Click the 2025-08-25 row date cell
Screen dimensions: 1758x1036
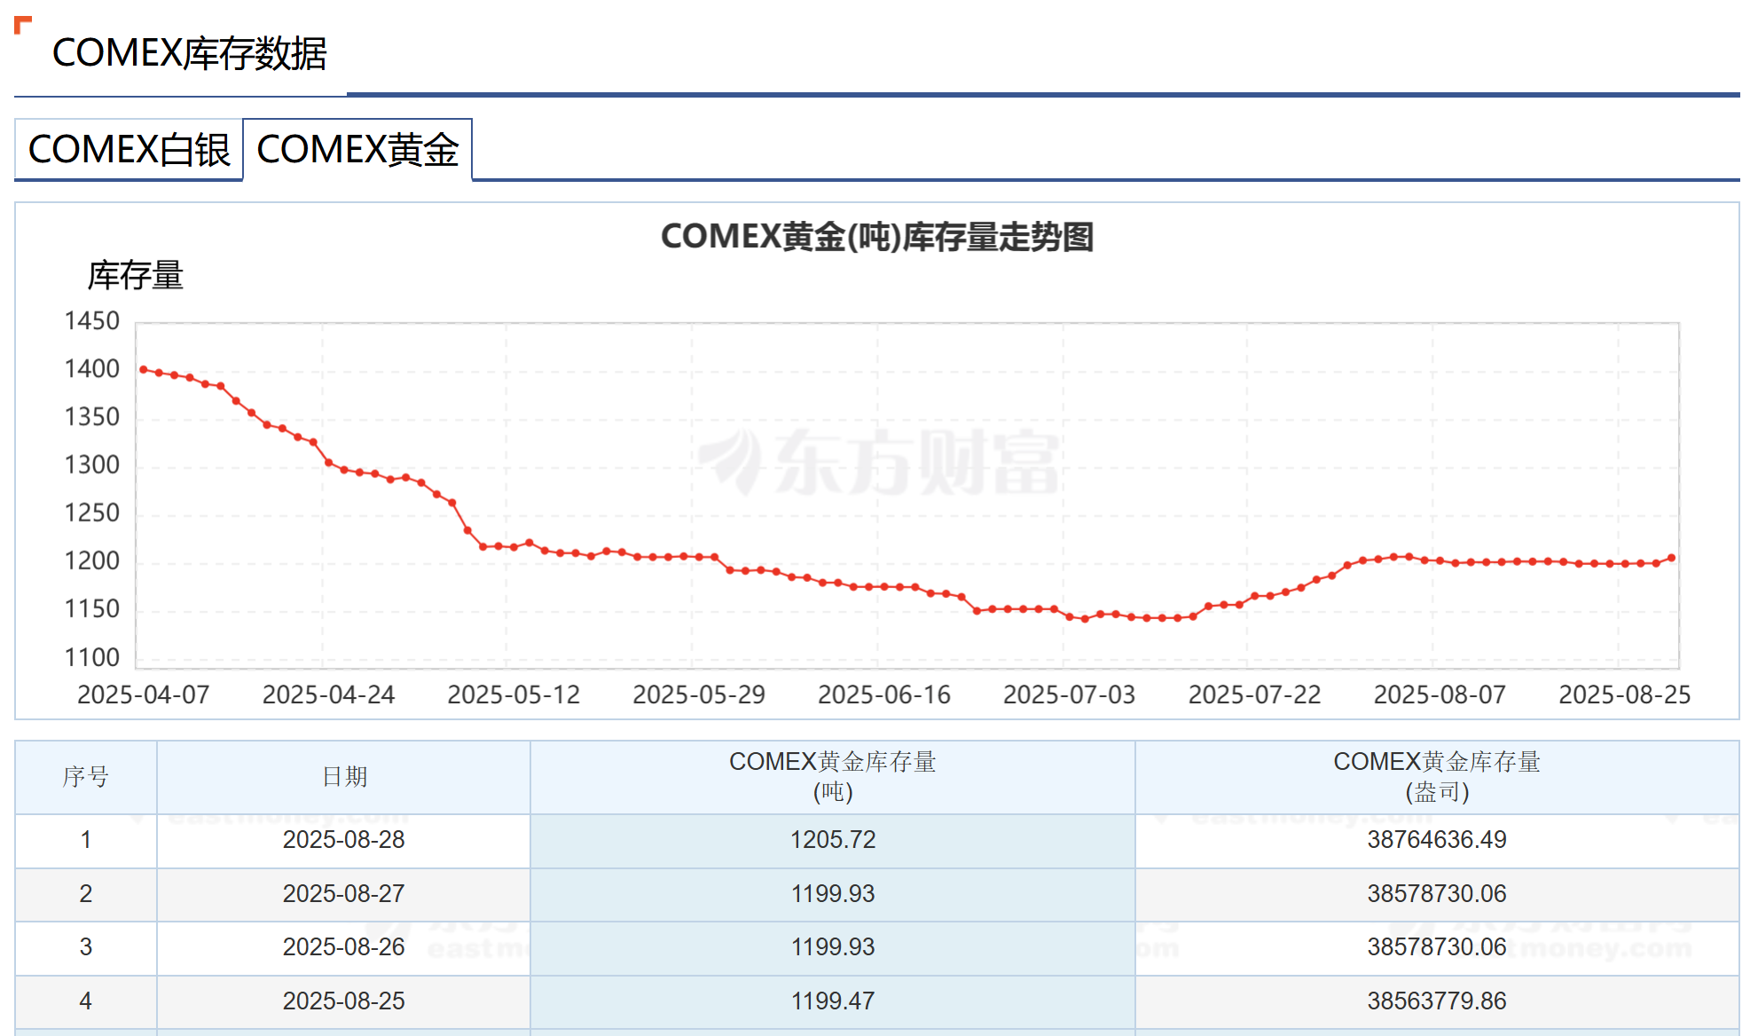coord(343,1001)
